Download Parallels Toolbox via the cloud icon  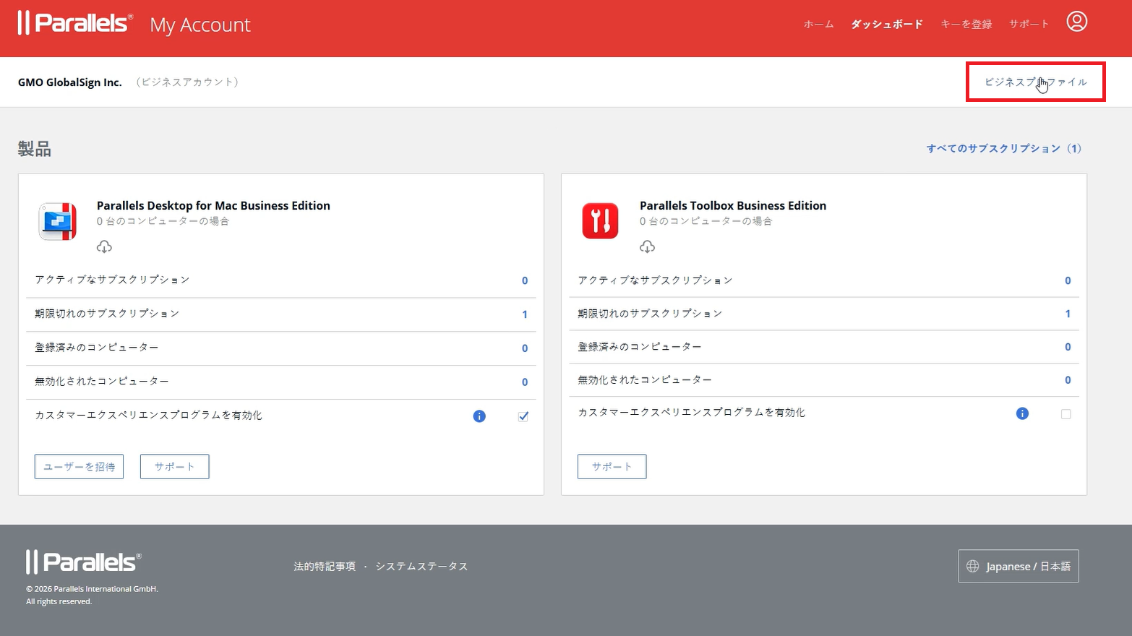pyautogui.click(x=647, y=247)
